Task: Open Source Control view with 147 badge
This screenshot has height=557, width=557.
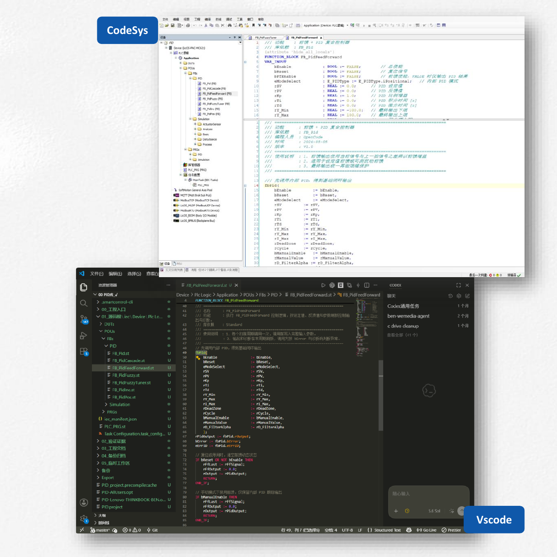Action: tap(84, 320)
